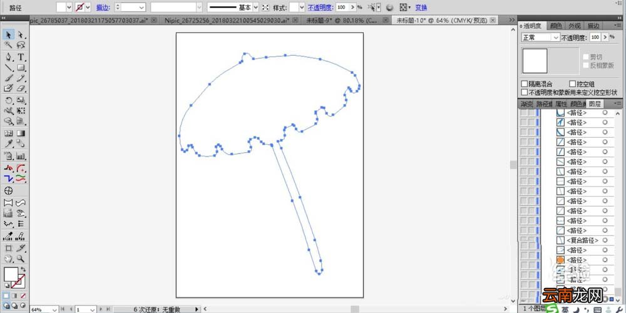Open the 样式 graphic style dropdown

(302, 7)
